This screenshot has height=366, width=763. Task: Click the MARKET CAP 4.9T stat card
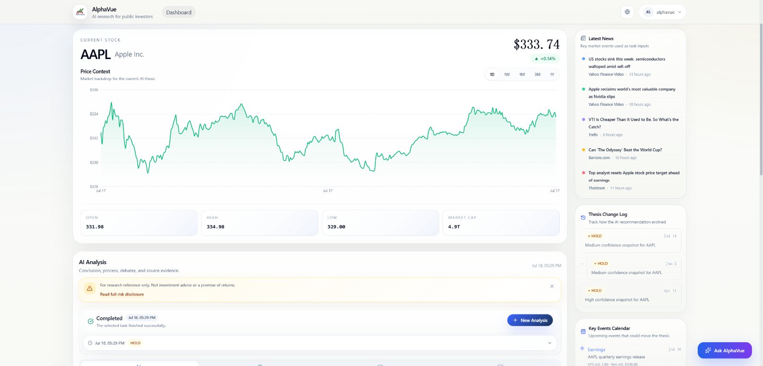click(501, 223)
